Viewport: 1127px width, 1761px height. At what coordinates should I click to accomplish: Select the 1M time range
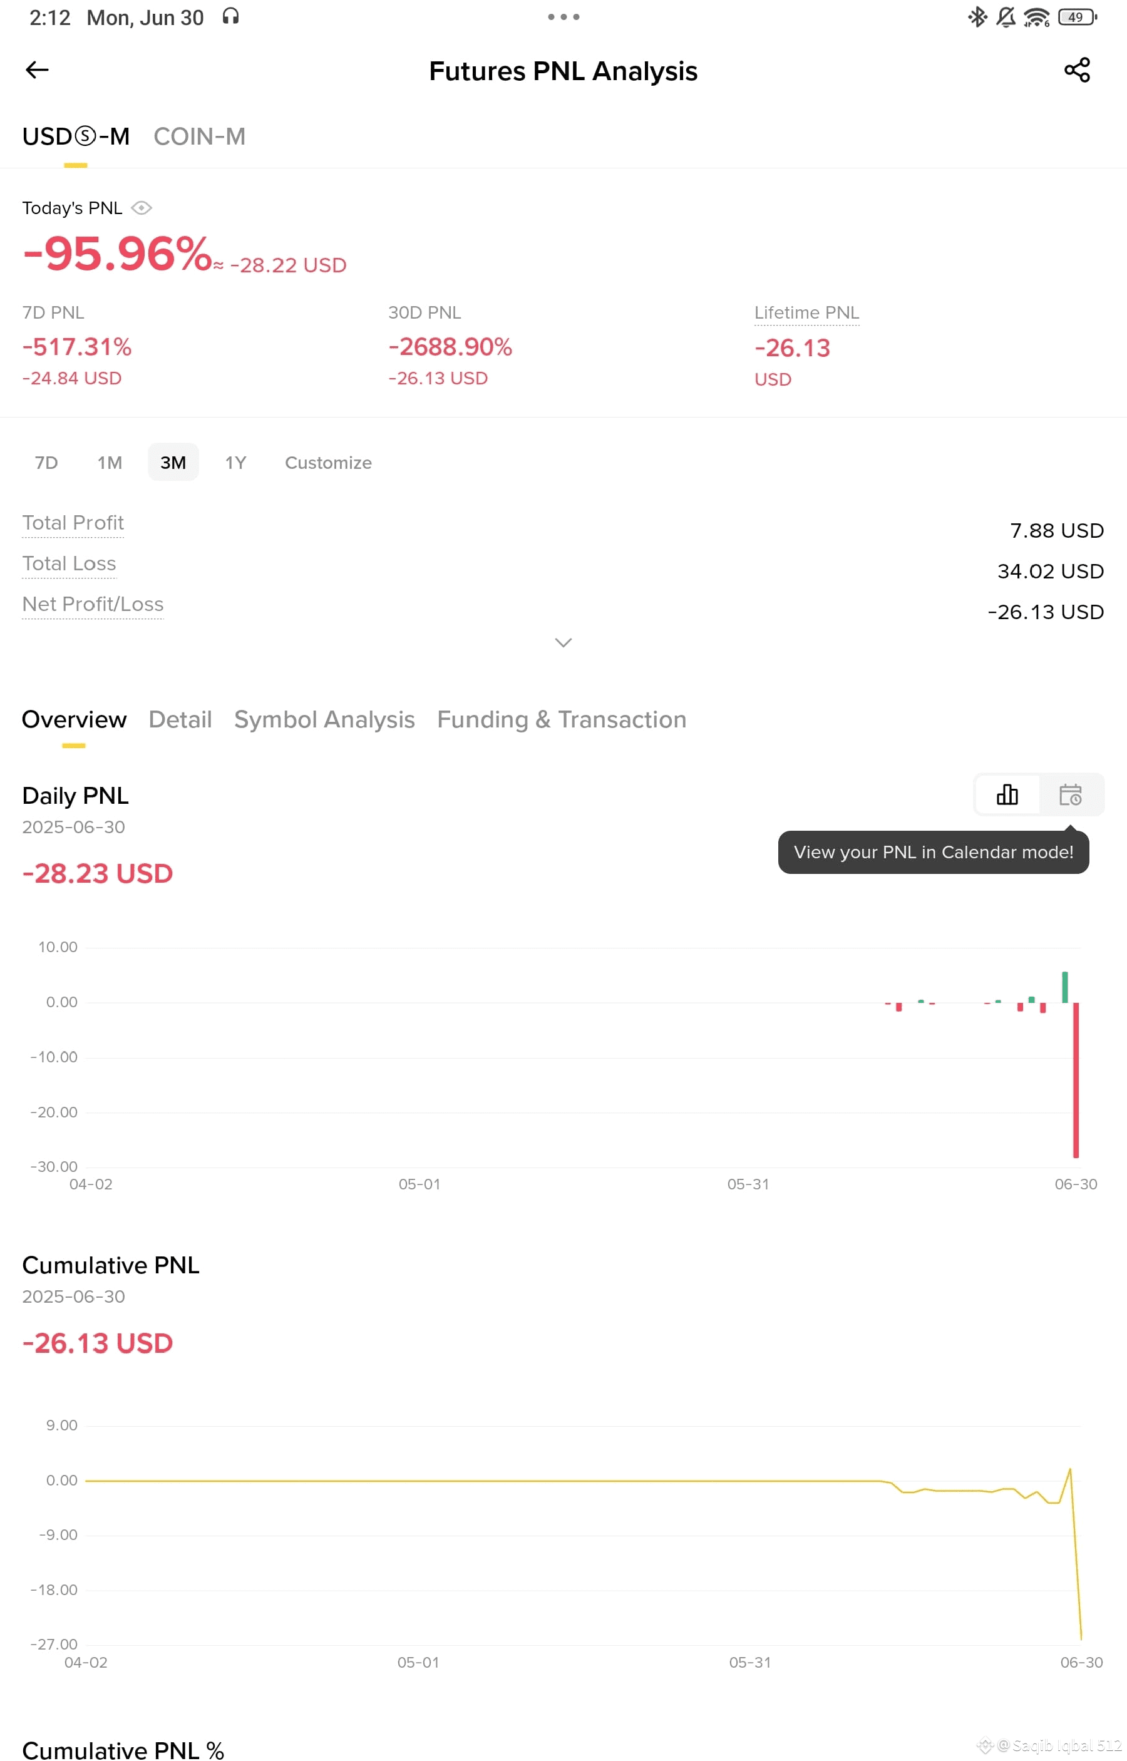pos(110,463)
